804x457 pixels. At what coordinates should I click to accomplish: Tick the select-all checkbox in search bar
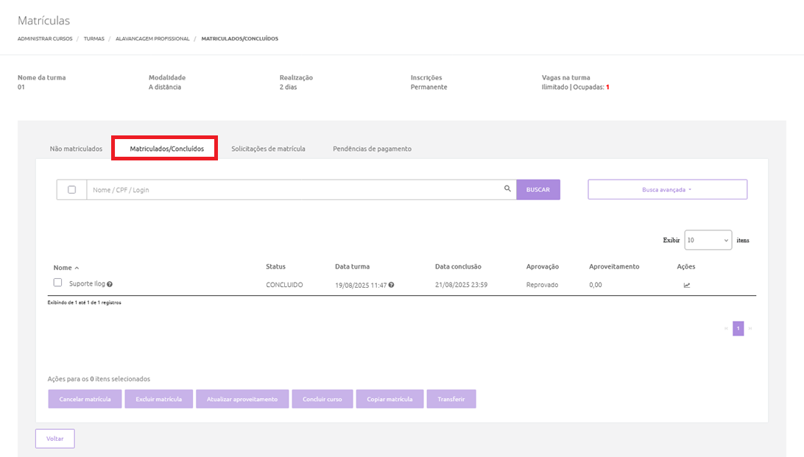coord(72,189)
